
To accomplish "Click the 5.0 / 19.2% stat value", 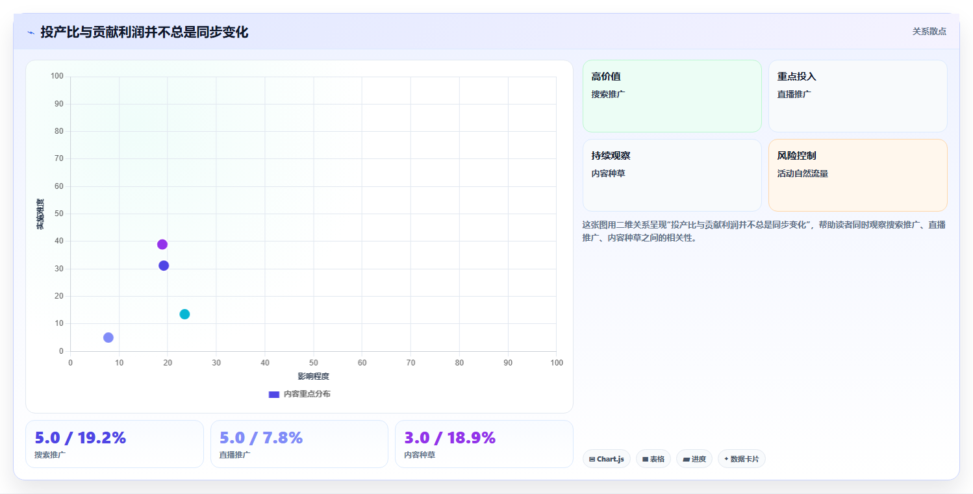I will (x=80, y=438).
